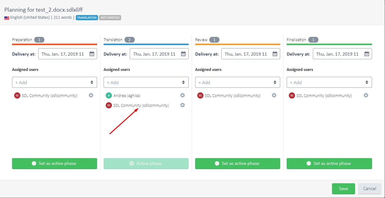385x198 pixels.
Task: Click Andrea's avatar in Translation
Action: click(109, 95)
